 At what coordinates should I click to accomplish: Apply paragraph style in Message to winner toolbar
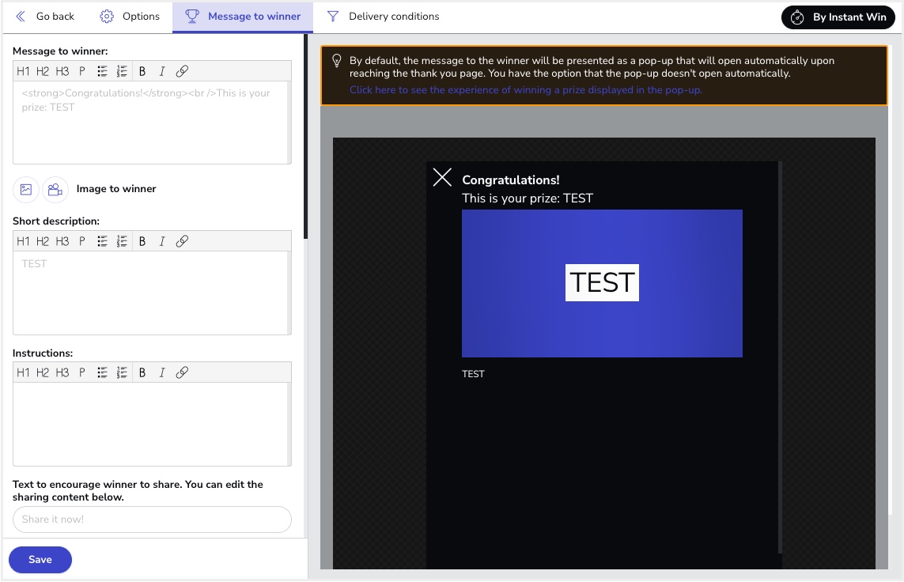(82, 71)
